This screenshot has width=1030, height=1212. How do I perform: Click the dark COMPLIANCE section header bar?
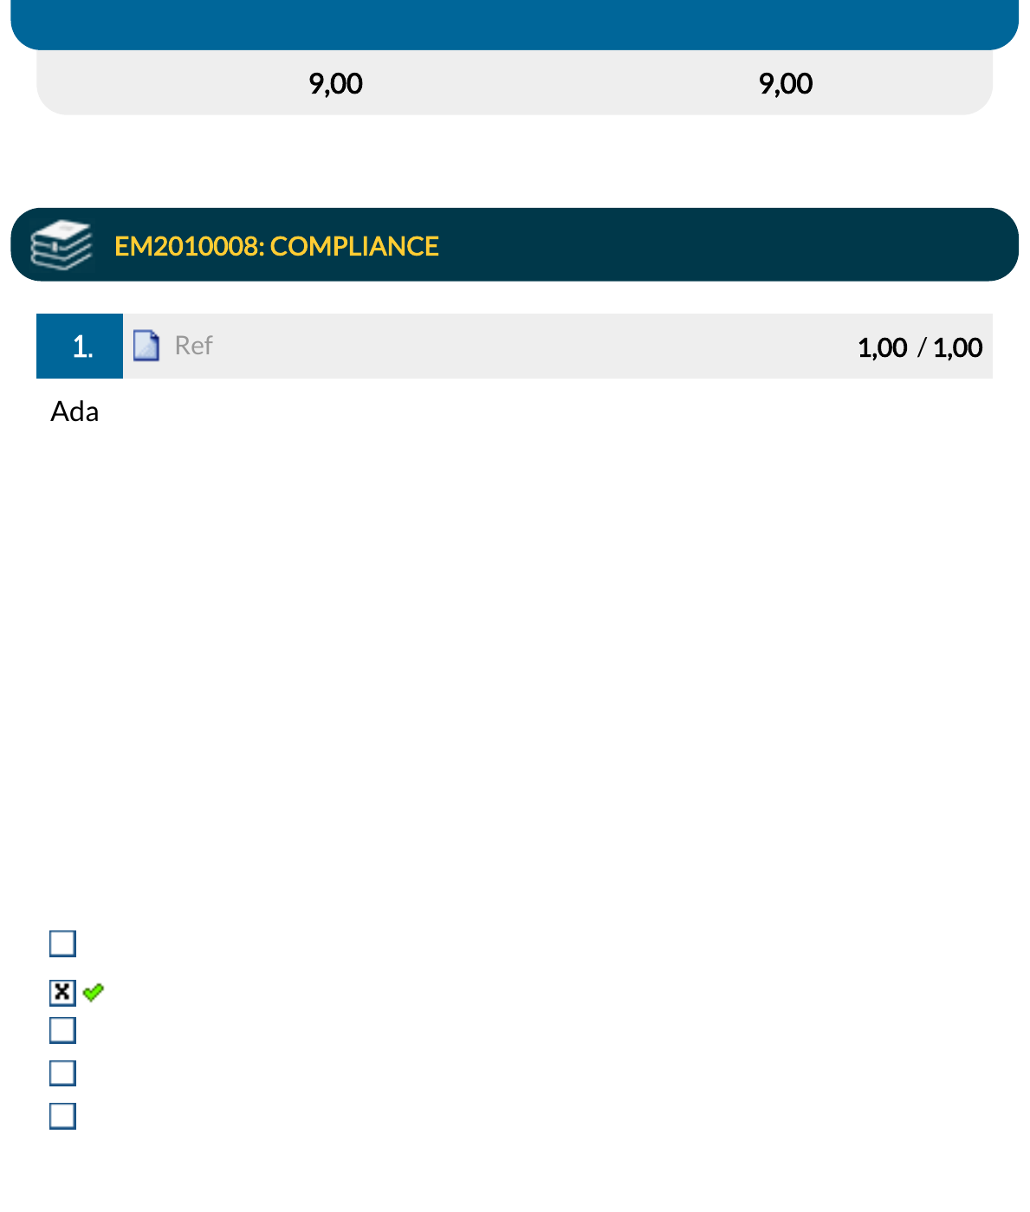point(515,244)
